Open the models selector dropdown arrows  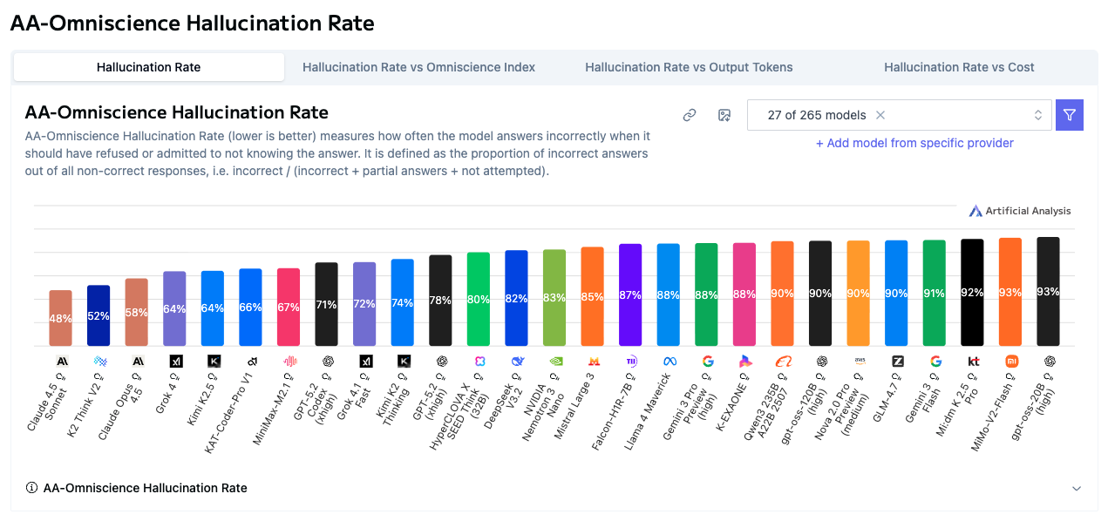click(1038, 115)
